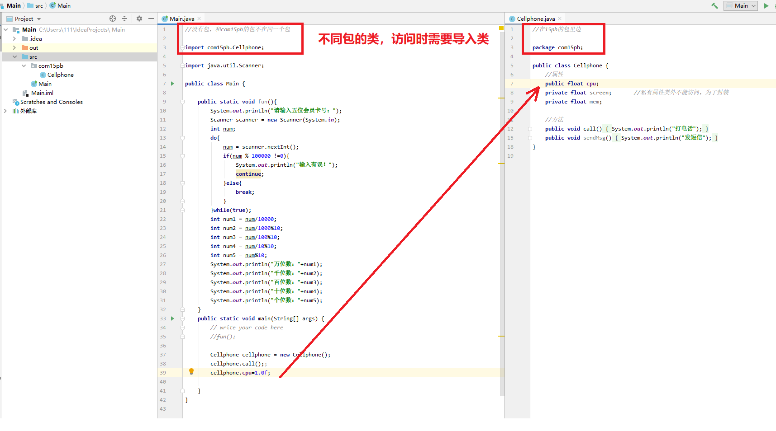Click the '//fun();' comment line
This screenshot has height=431, width=776.
[x=223, y=337]
